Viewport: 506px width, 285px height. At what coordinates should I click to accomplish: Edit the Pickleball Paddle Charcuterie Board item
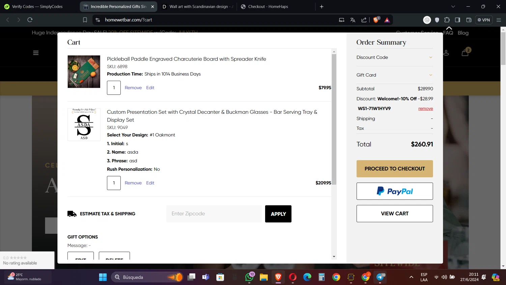click(150, 88)
